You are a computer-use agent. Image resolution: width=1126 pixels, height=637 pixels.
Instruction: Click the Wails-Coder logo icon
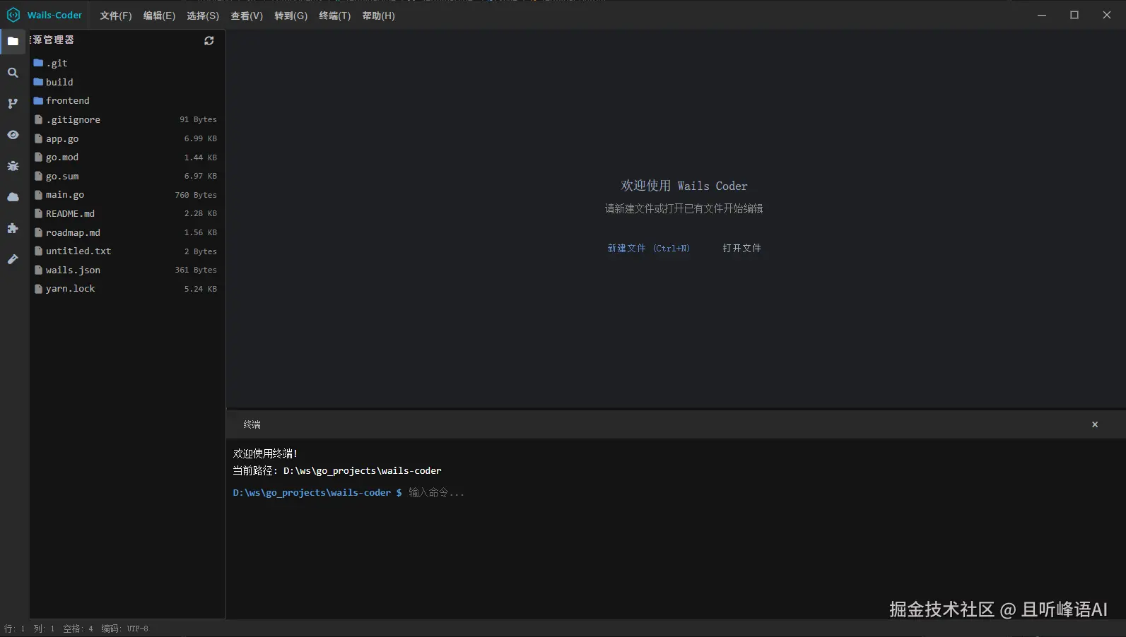(x=13, y=15)
